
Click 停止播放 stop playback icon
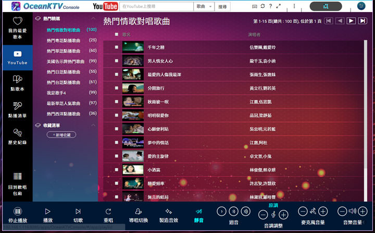click(18, 211)
